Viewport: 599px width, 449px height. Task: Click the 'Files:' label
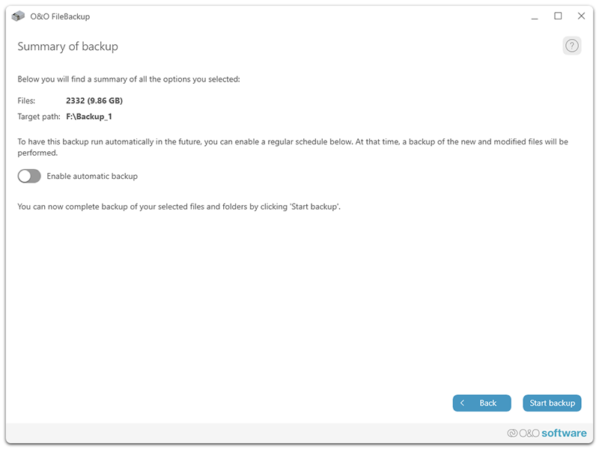[26, 100]
